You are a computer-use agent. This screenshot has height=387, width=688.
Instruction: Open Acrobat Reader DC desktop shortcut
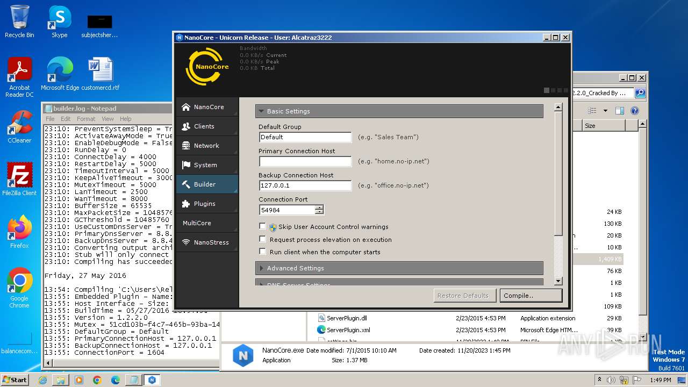19,77
